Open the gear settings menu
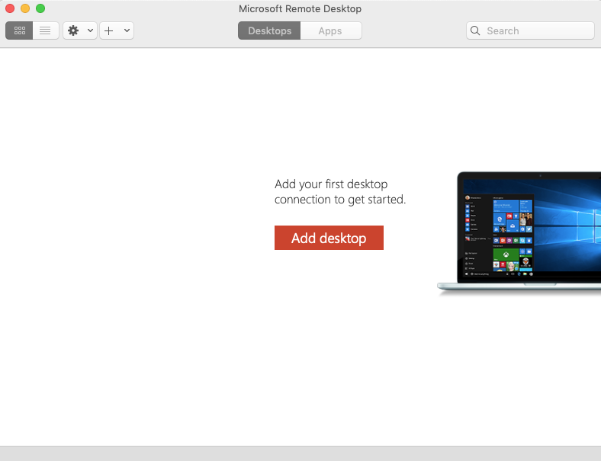This screenshot has width=601, height=461. (73, 30)
